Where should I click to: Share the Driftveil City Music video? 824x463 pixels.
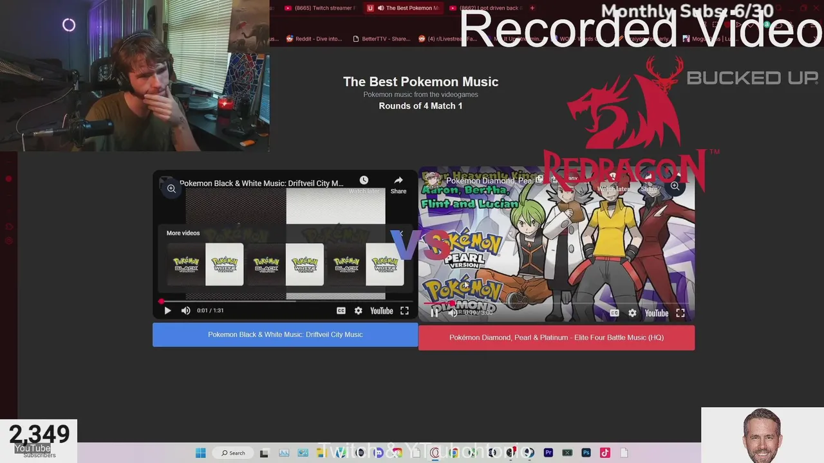pyautogui.click(x=398, y=185)
